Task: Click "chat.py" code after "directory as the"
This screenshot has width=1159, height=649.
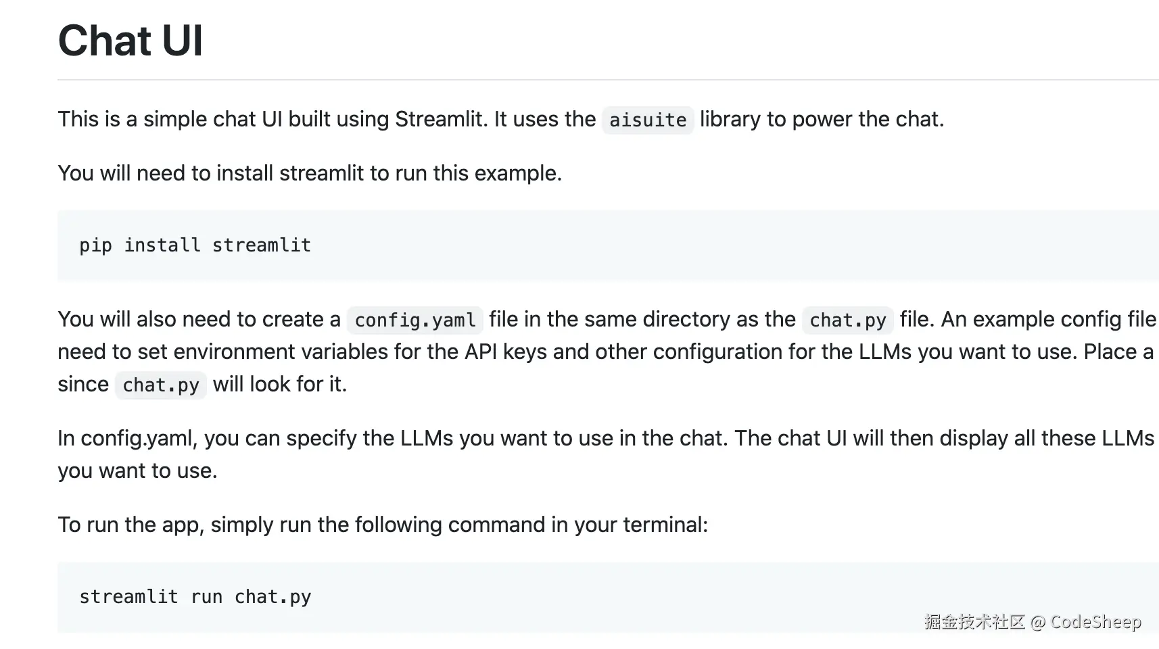Action: click(x=847, y=320)
